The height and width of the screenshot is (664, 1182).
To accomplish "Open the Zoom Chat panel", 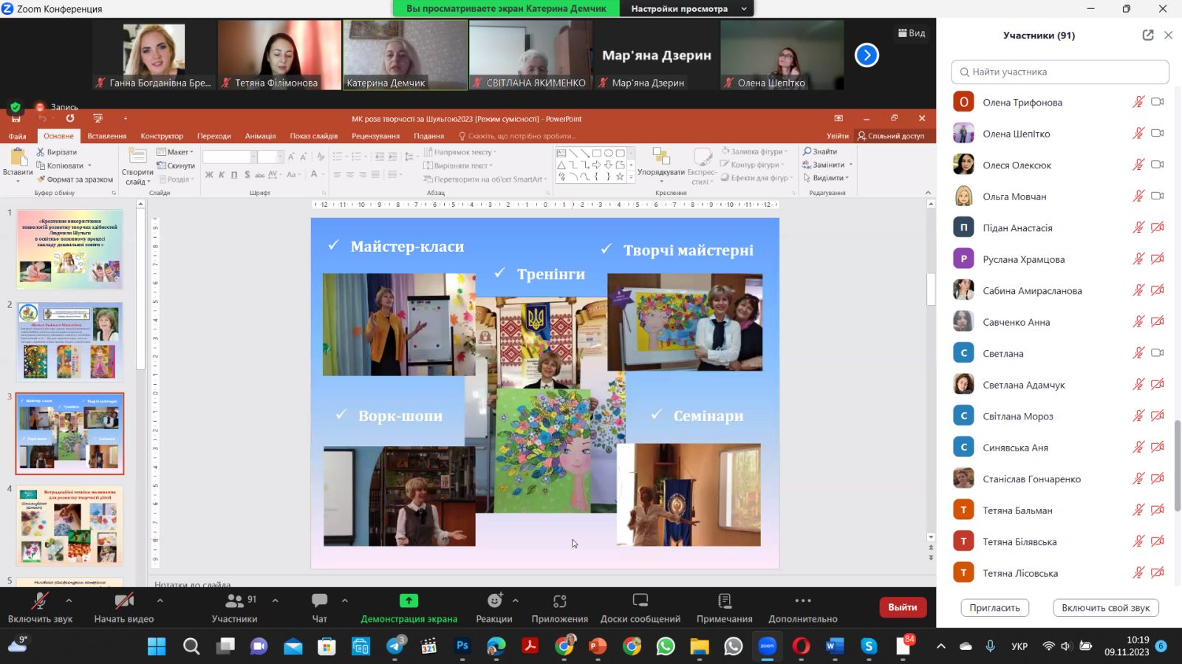I will [319, 601].
